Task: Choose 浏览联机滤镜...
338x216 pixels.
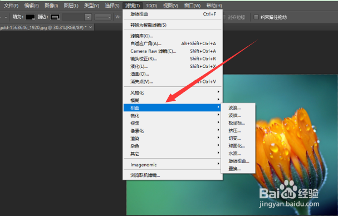Action: click(173, 175)
